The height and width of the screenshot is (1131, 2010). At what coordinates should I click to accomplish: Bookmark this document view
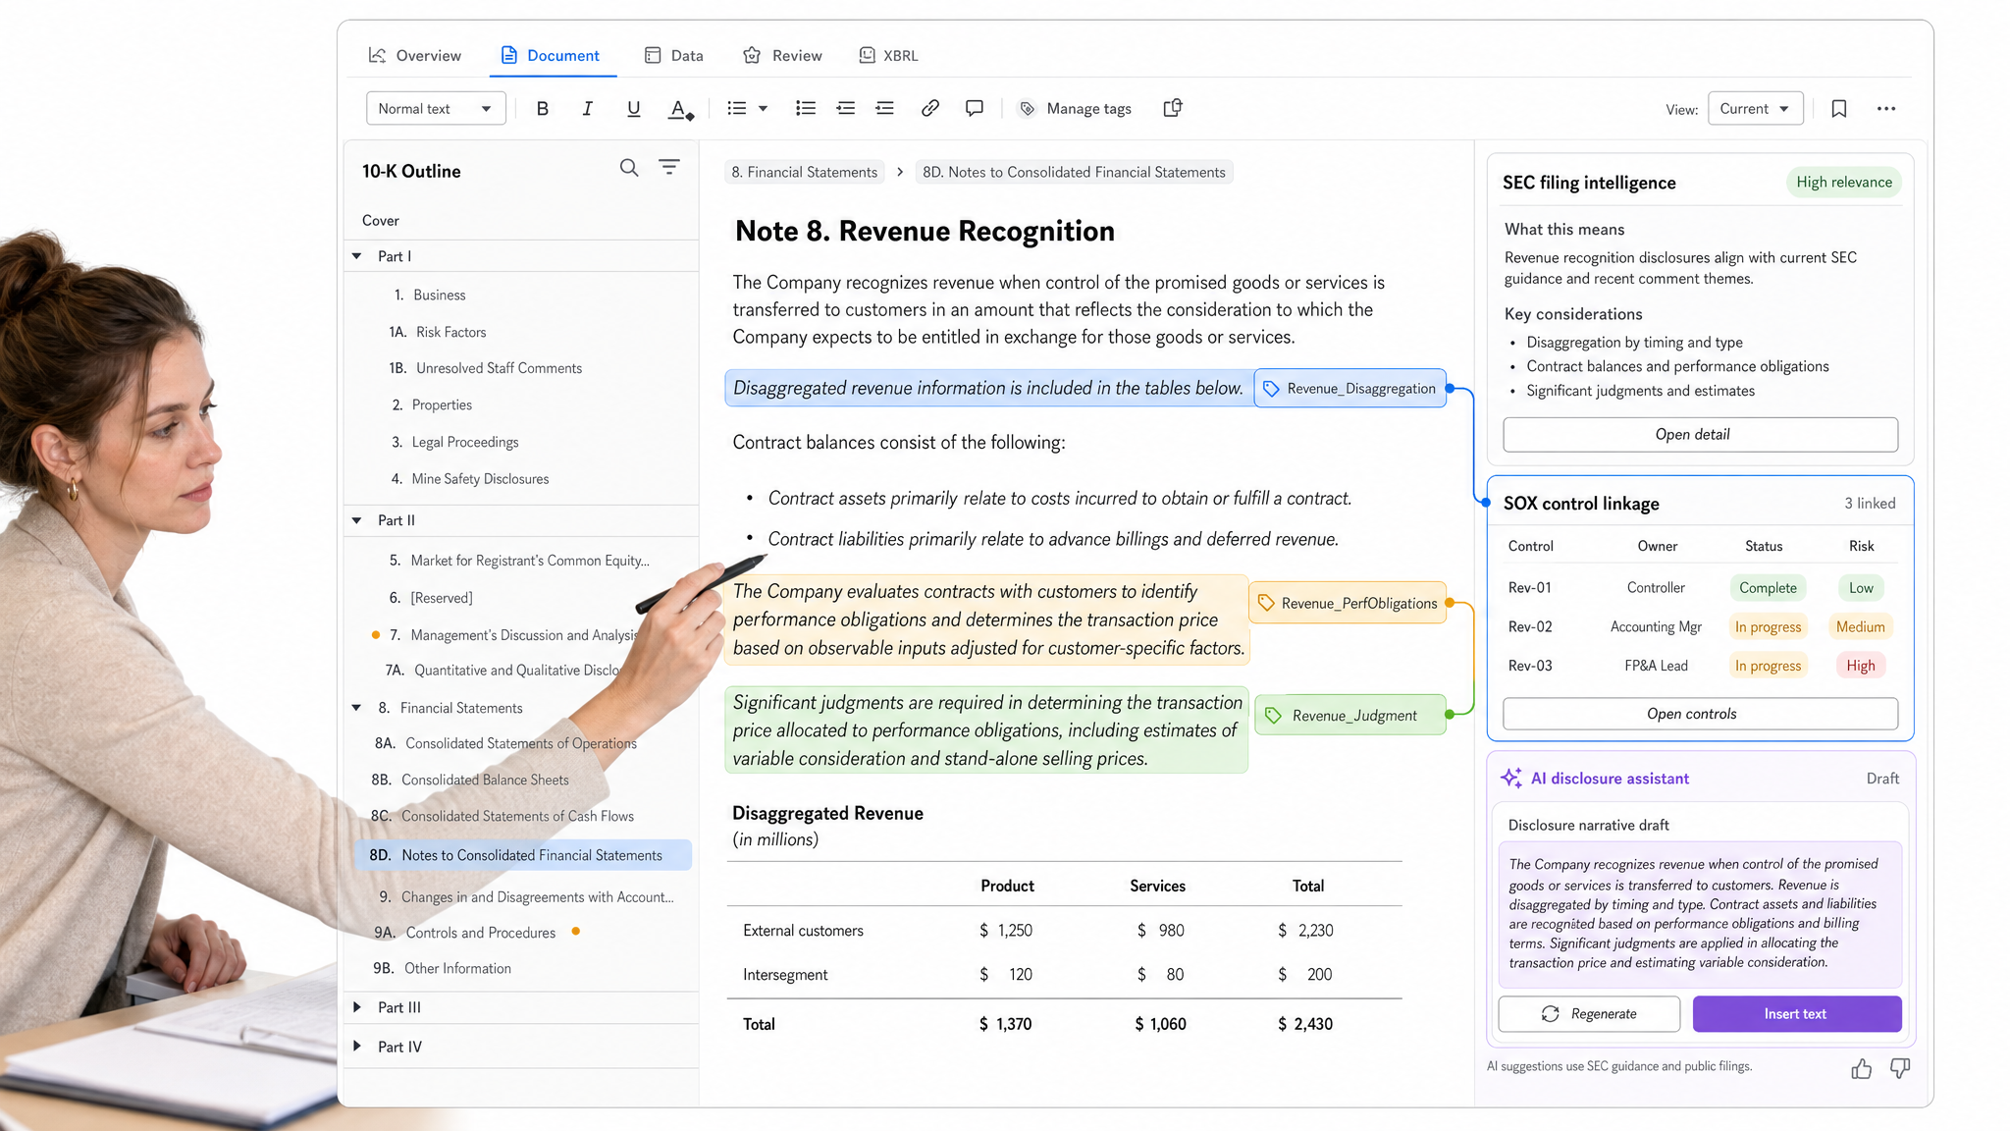1838,109
